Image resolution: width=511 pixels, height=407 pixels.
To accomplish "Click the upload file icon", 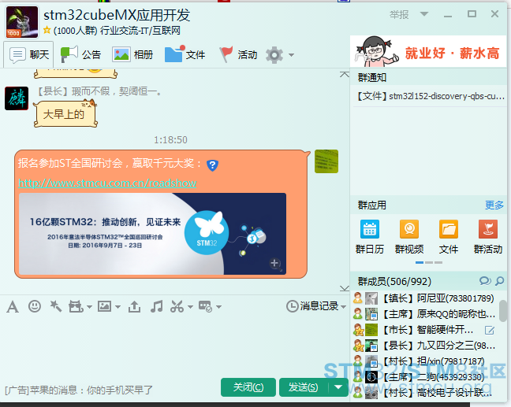I will pos(134,306).
